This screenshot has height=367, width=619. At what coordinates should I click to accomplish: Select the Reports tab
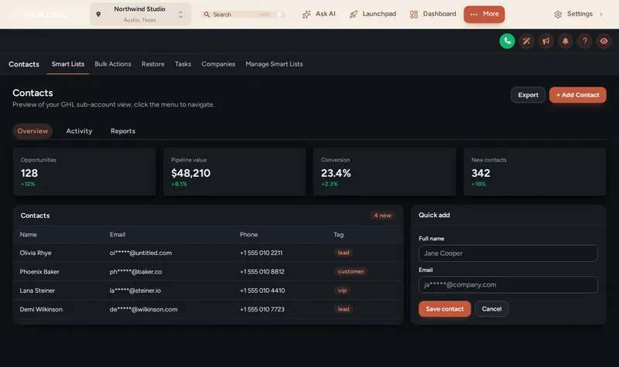tap(123, 131)
